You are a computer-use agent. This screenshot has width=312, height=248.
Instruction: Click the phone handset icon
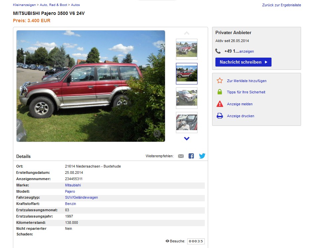click(x=218, y=51)
